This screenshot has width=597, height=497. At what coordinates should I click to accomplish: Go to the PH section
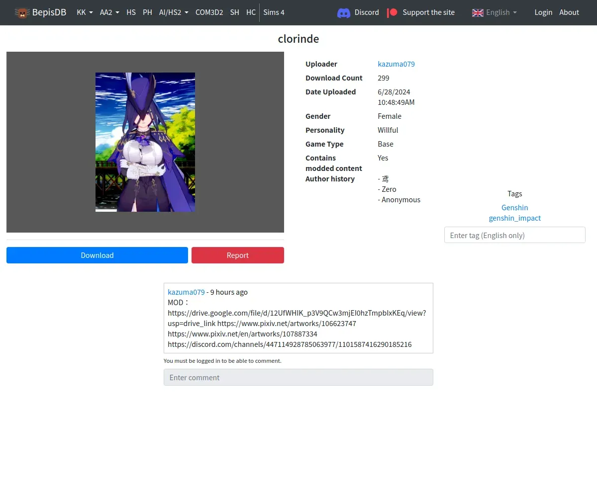(x=147, y=12)
